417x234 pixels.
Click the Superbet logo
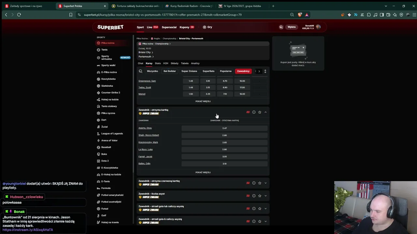(x=110, y=27)
